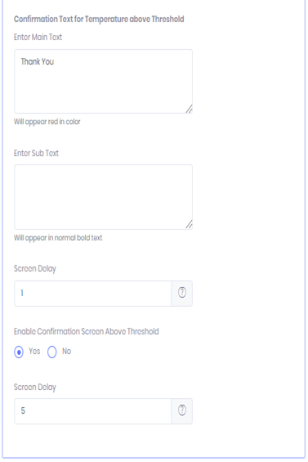Click "Enable Confirmation Screen Above Threshold" label
This screenshot has width=308, height=462.
(87, 331)
